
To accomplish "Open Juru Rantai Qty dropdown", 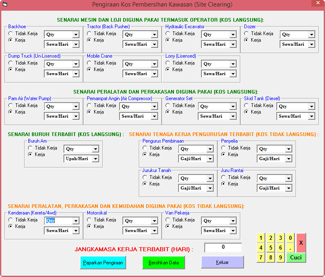I will [x=289, y=178].
